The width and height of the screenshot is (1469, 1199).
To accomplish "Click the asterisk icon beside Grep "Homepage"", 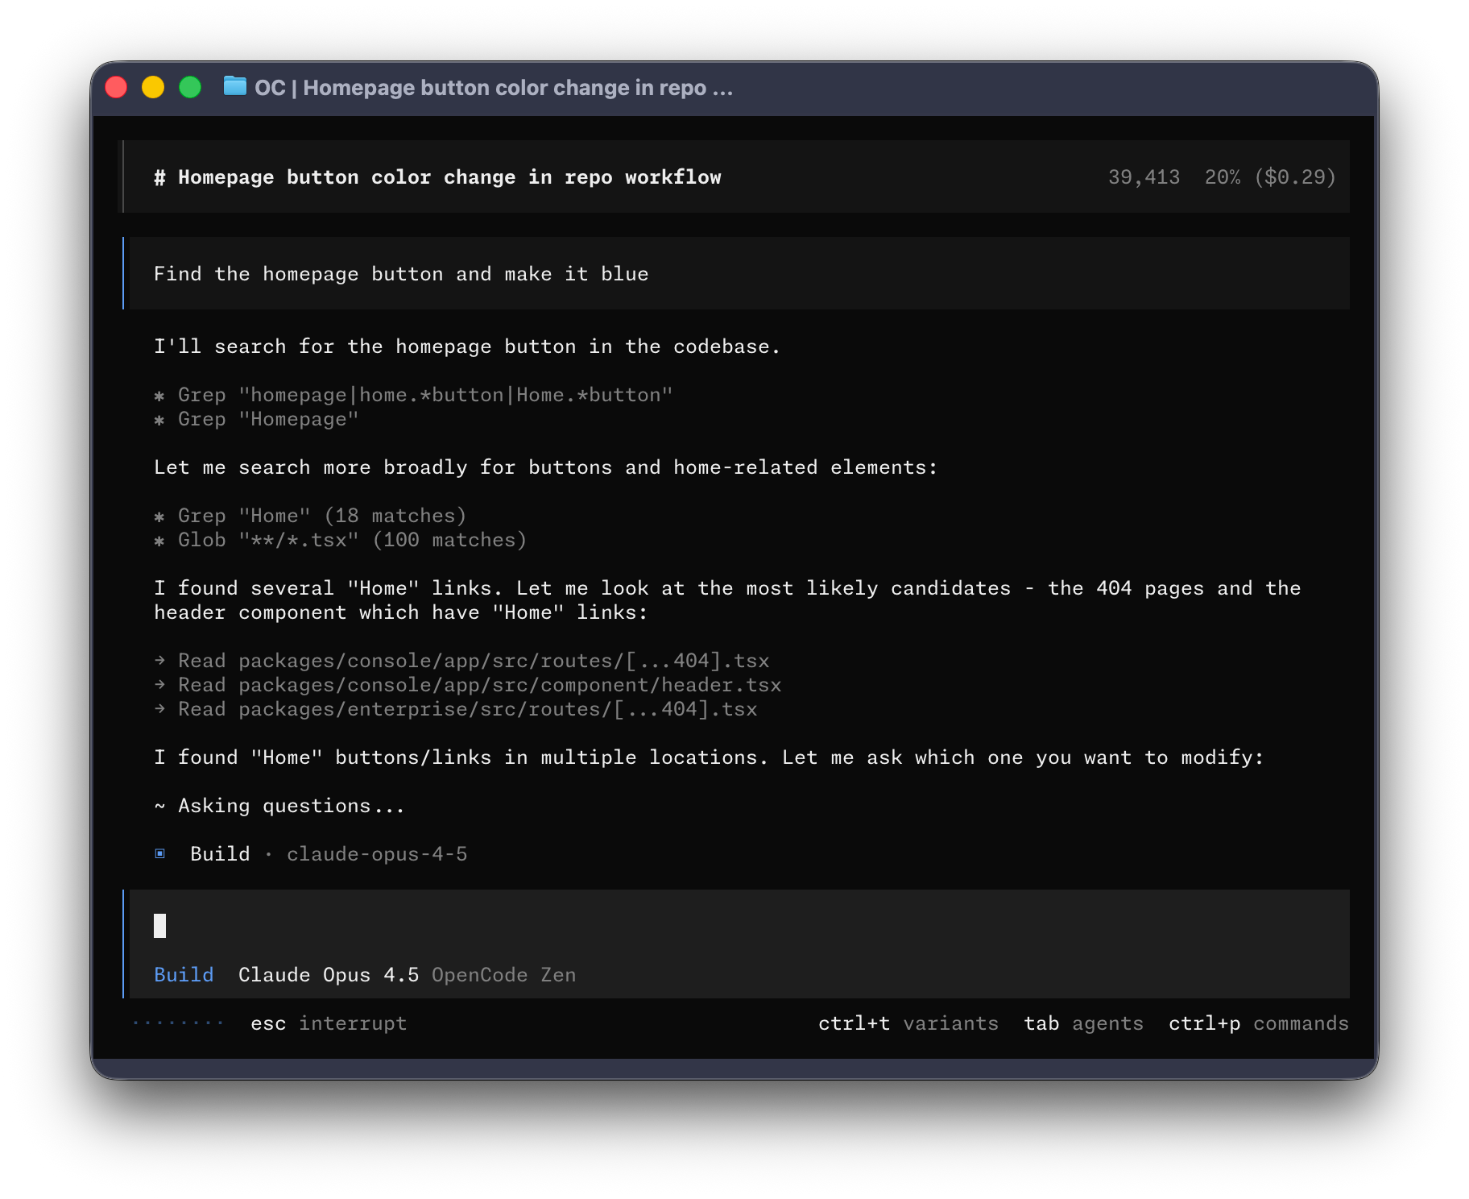I will (x=160, y=419).
